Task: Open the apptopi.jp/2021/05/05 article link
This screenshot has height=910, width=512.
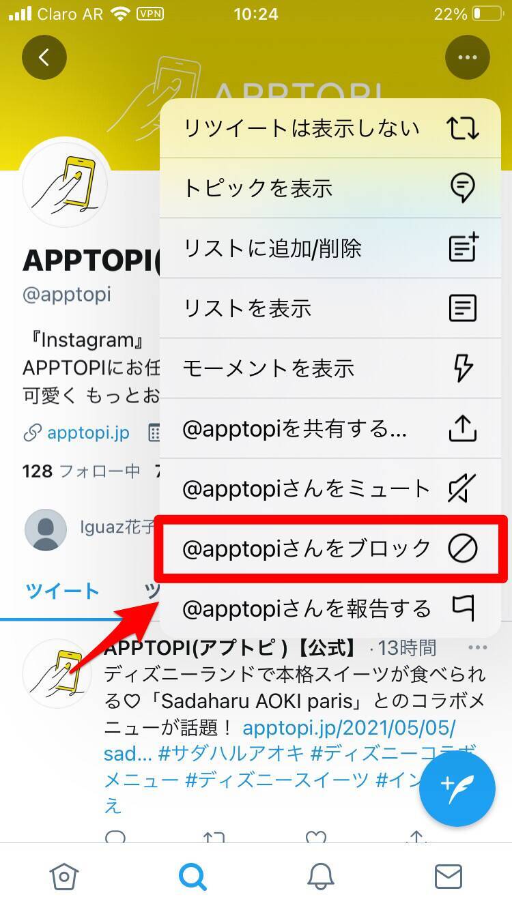Action: [x=349, y=728]
